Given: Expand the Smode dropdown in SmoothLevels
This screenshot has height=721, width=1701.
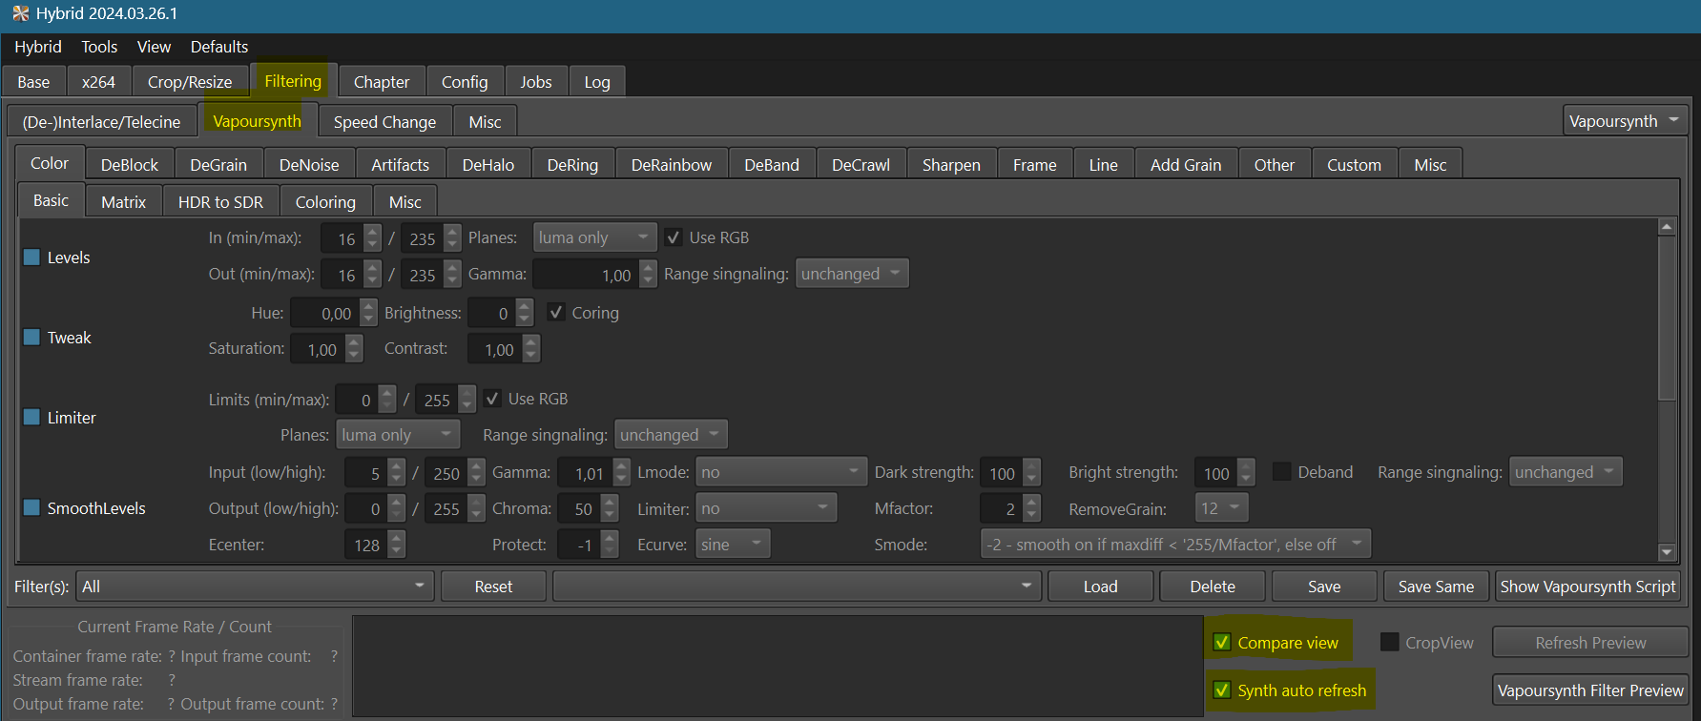Looking at the screenshot, I should click(x=1174, y=545).
